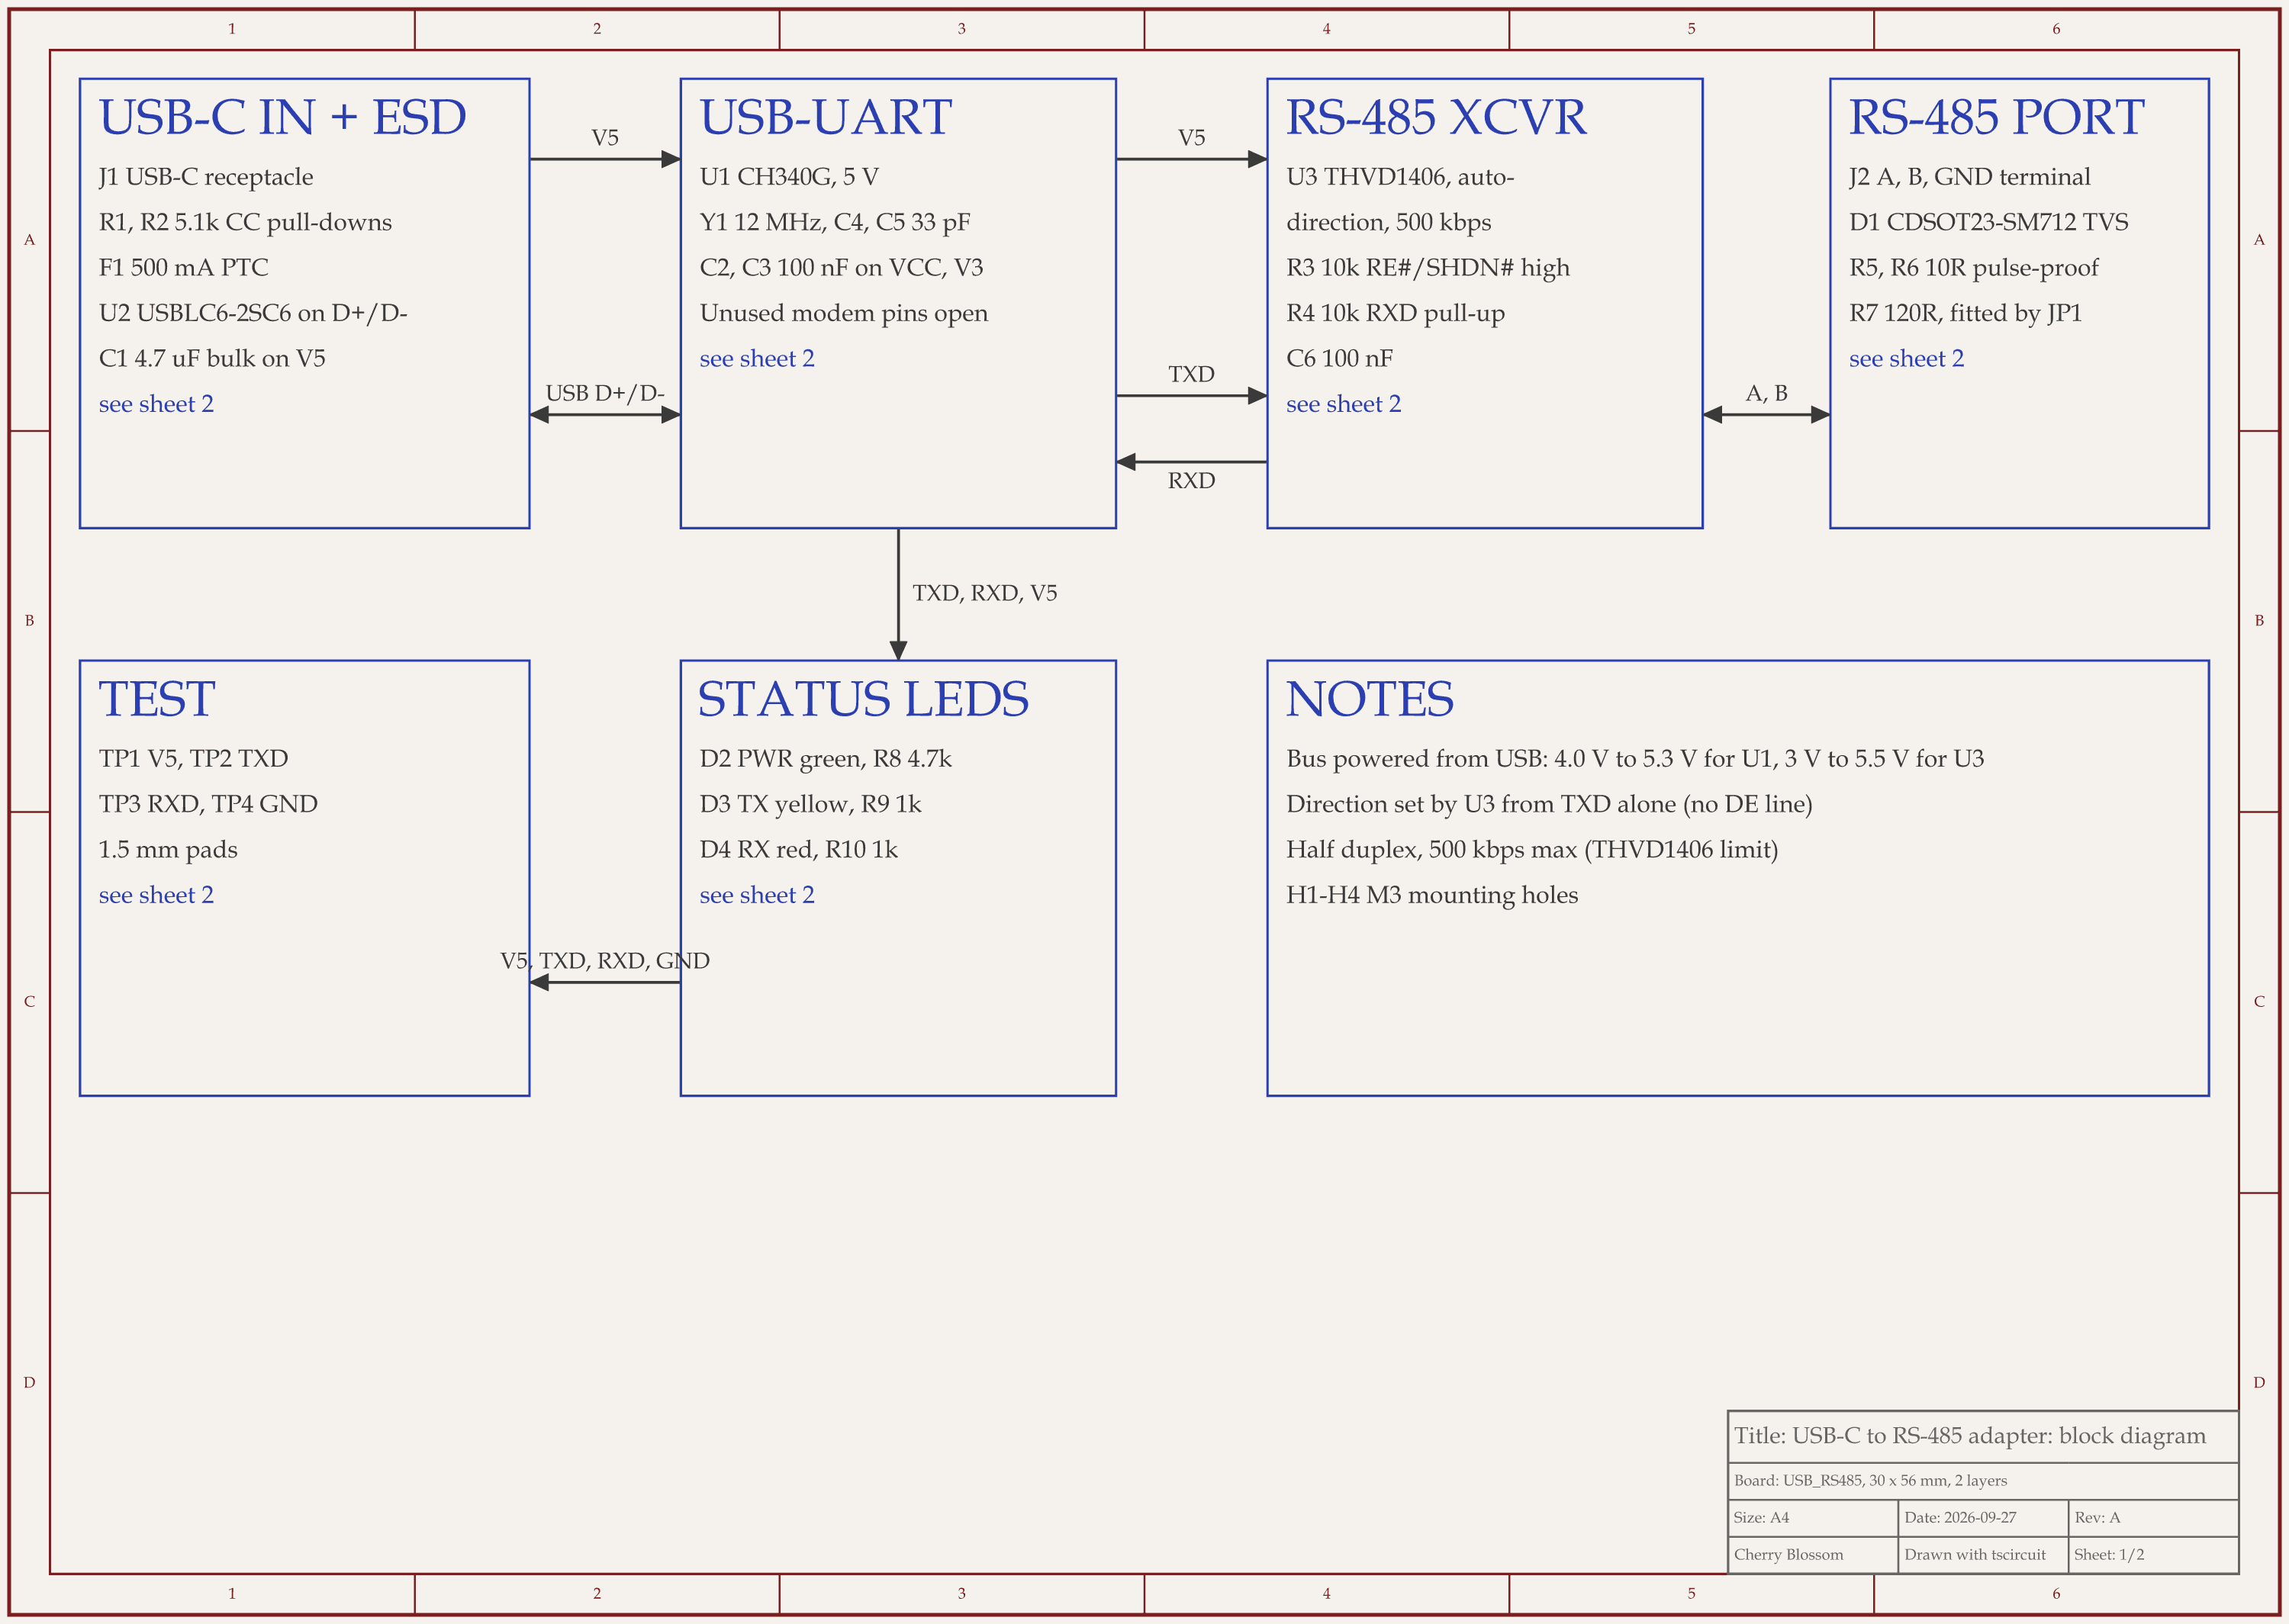Screen dimensions: 2289x1624
Task: Follow 'see sheet 2' link in USB-UART block
Action: [x=757, y=358]
